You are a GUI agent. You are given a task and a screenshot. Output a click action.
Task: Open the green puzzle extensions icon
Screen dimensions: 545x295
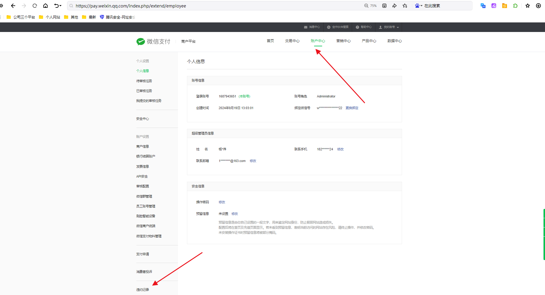click(515, 6)
